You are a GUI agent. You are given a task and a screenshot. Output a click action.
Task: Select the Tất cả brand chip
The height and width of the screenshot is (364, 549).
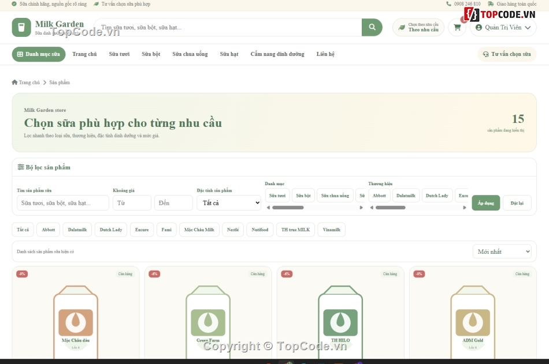(23, 230)
